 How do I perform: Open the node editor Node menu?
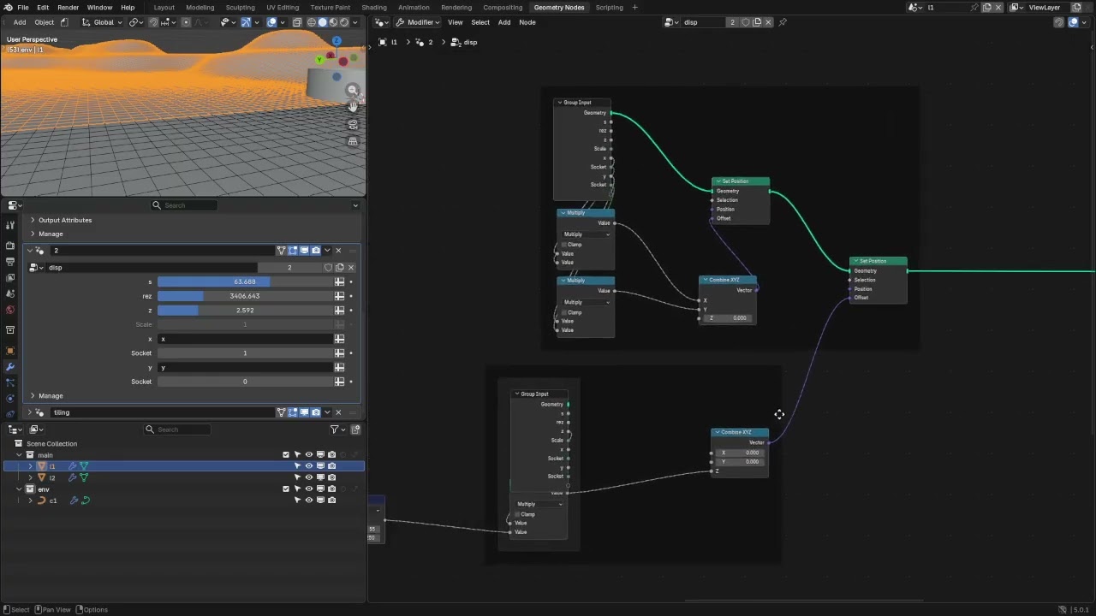(x=527, y=22)
